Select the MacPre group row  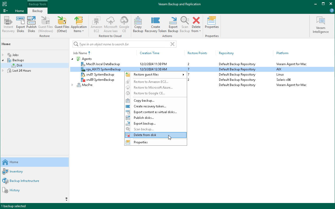(x=202, y=85)
